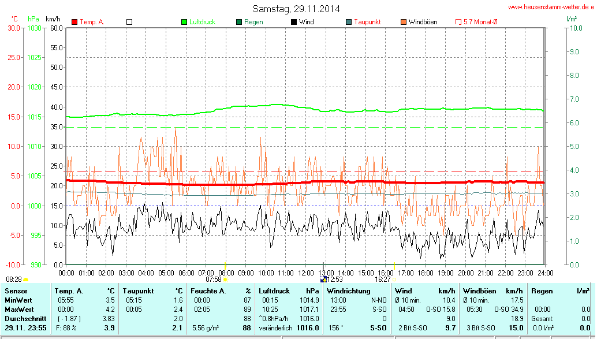Click the orange Windböen legend swatch
This screenshot has height=339, width=597.
(404, 22)
